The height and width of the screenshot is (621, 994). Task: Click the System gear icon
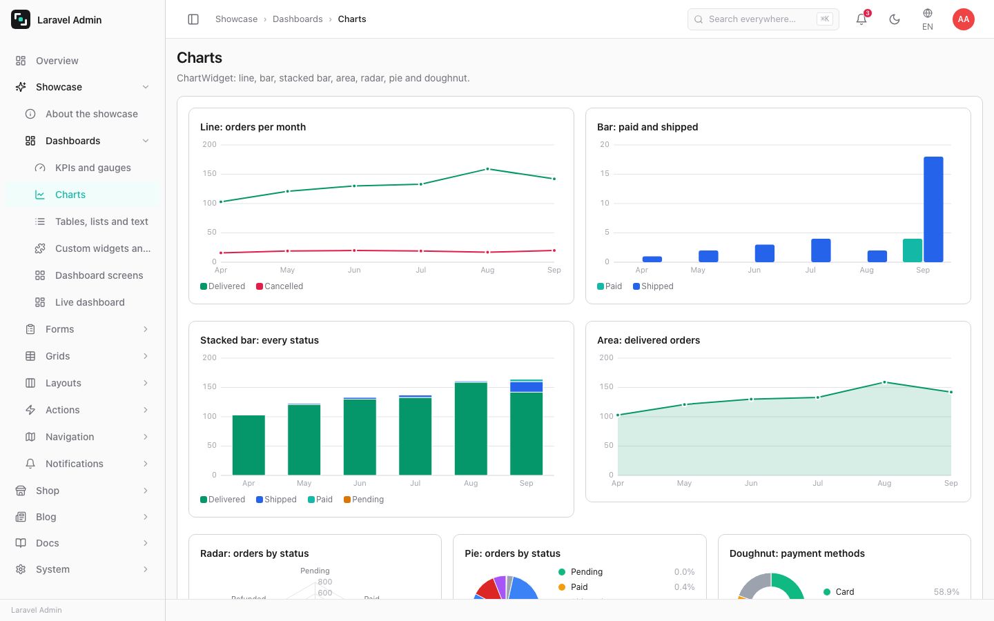coord(21,569)
